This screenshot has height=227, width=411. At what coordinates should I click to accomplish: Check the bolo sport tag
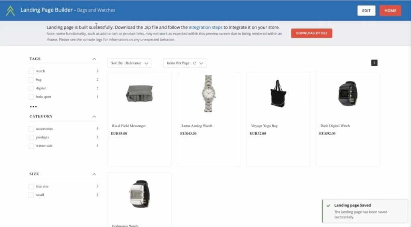(x=31, y=97)
